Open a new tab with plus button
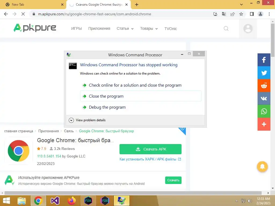 coord(137,5)
